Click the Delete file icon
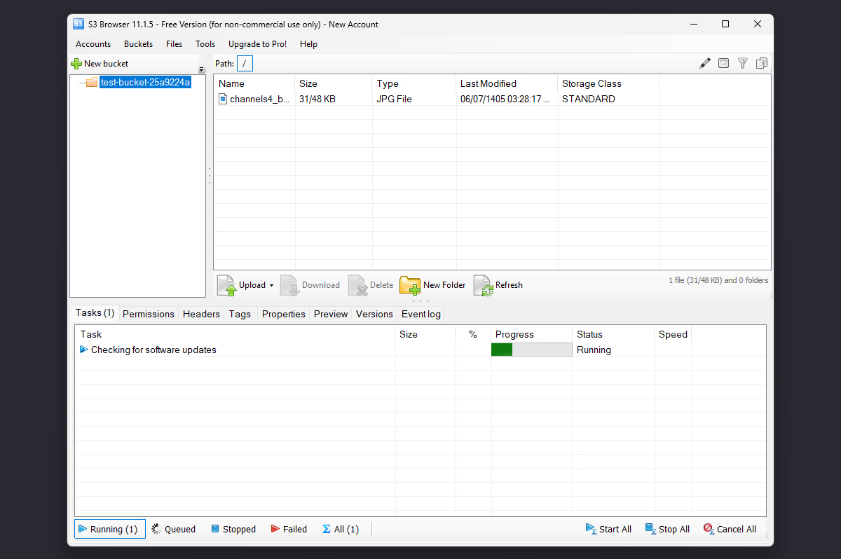841x559 pixels. (x=358, y=285)
